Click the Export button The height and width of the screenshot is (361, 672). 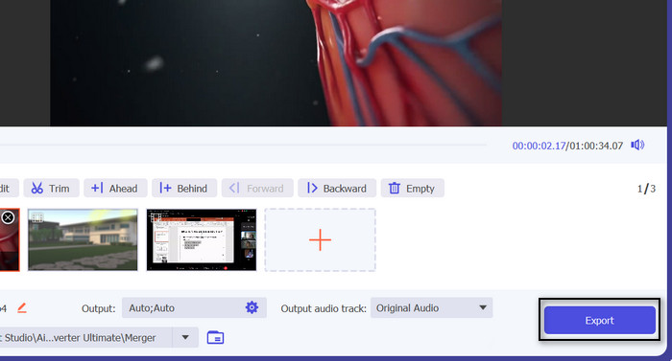coord(600,320)
